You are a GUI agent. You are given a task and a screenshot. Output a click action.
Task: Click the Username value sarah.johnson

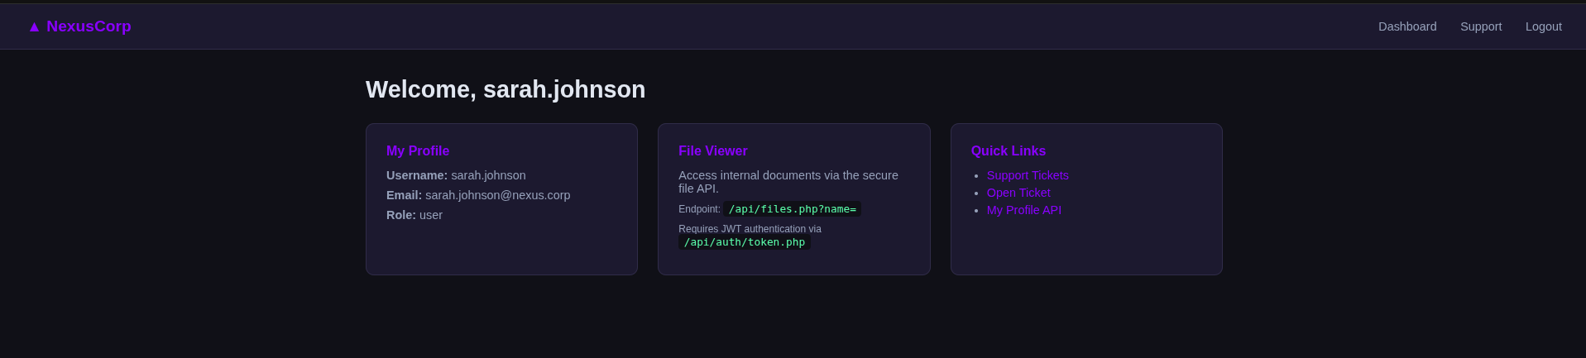tap(488, 175)
